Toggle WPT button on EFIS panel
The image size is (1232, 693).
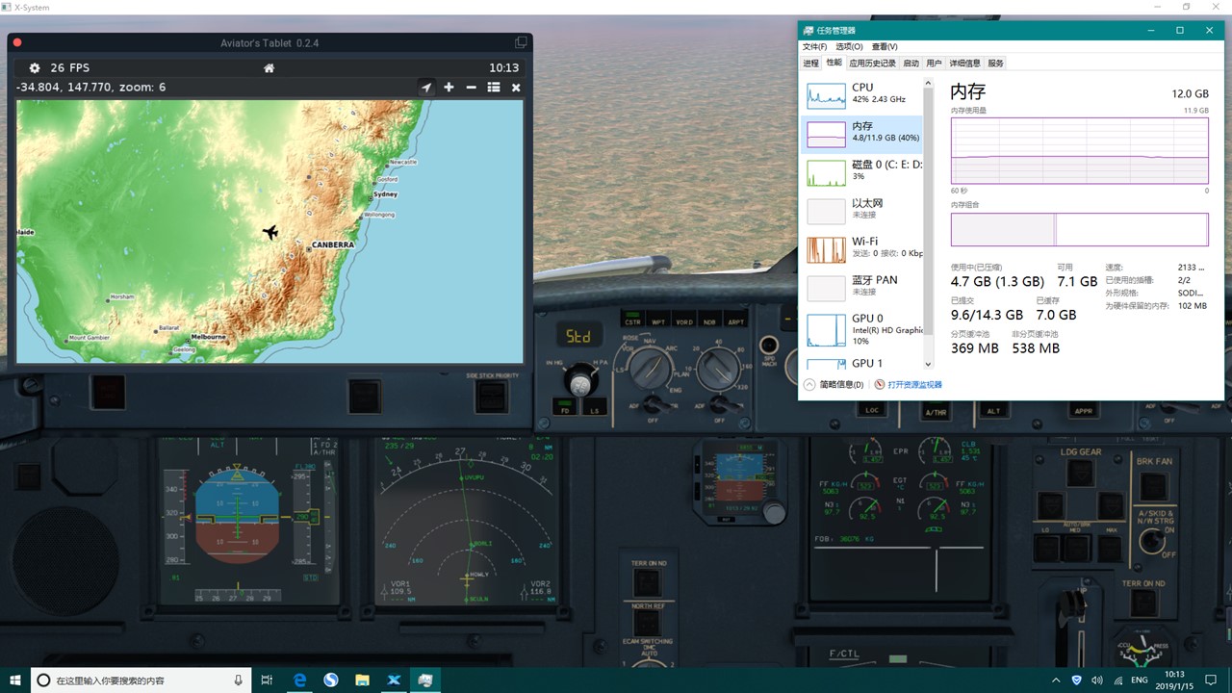click(x=658, y=318)
